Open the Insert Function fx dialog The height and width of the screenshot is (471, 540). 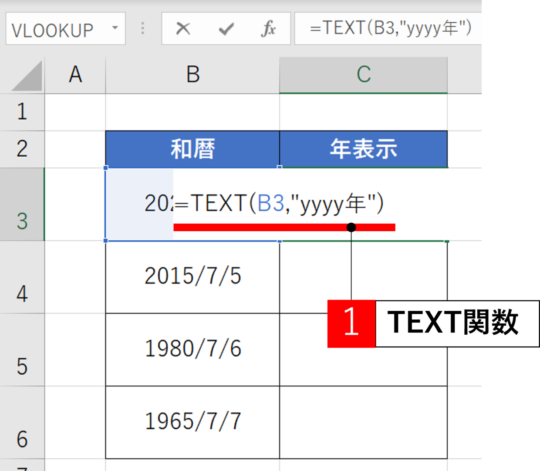click(268, 29)
